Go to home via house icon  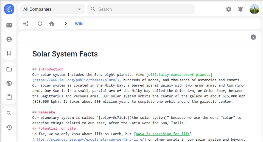coord(52,24)
